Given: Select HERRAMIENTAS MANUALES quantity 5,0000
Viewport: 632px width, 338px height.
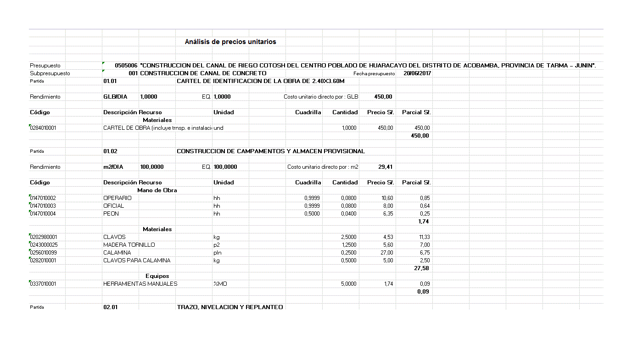Looking at the screenshot, I should tap(349, 284).
